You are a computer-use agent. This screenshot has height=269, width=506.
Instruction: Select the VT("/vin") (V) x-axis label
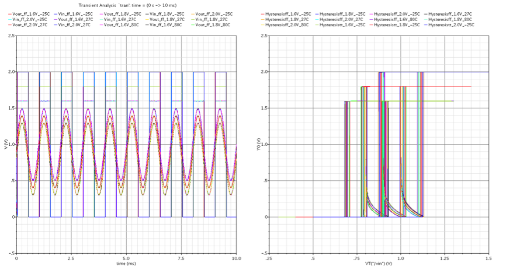pyautogui.click(x=379, y=264)
